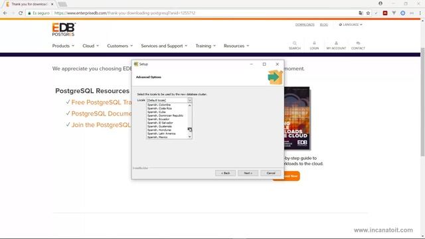Image resolution: width=425 pixels, height=239 pixels.
Task: Expand the Products menu
Action: tap(64, 46)
